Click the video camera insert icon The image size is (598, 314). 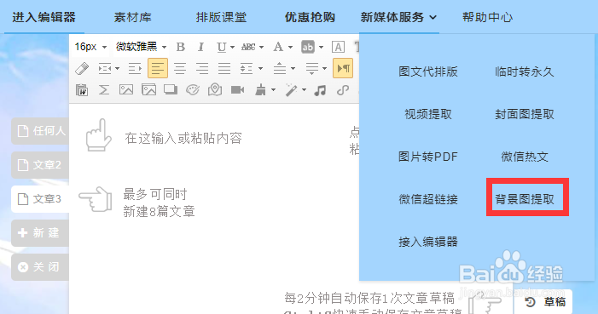point(237,90)
